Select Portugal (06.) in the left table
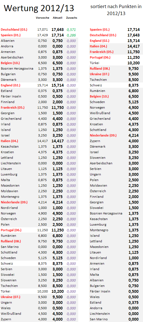The height and width of the screenshot is (322, 143). pyautogui.click(x=11, y=230)
